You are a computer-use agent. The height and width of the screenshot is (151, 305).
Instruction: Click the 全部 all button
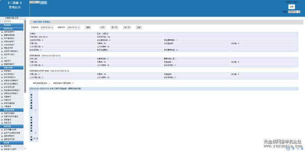(139, 28)
